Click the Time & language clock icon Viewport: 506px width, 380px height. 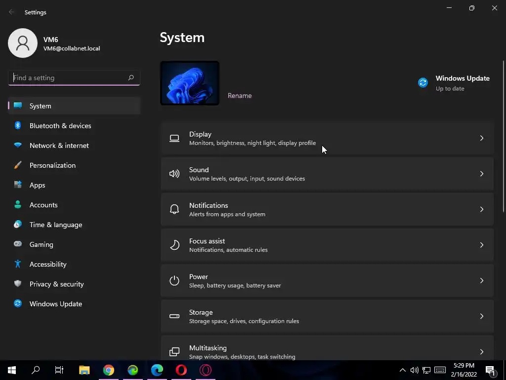18,224
